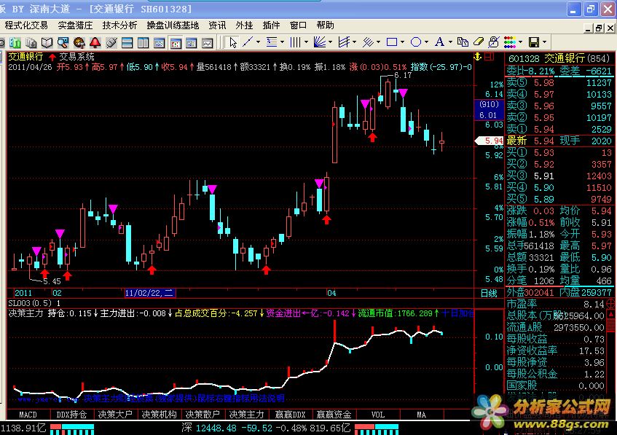Click the face-with-hammer toolbar icon
The height and width of the screenshot is (435, 617).
pos(79,42)
